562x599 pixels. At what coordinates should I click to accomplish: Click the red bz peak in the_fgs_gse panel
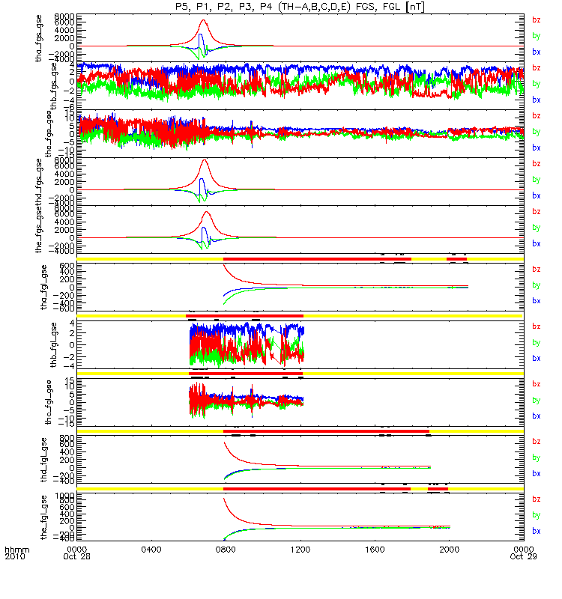pos(207,213)
